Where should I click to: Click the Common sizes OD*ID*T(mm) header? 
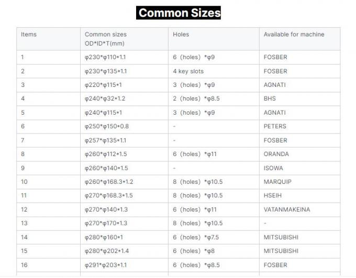(x=105, y=39)
